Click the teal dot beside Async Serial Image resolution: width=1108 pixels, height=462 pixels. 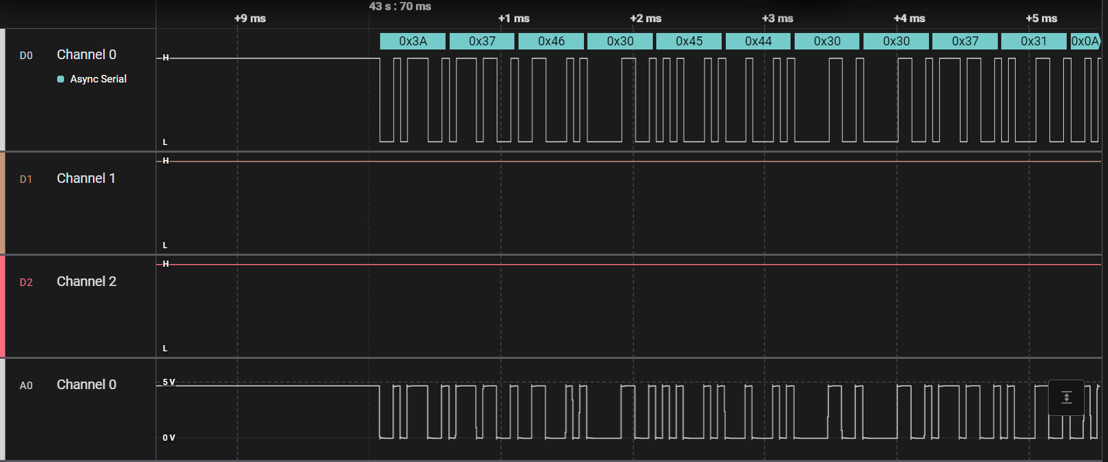click(61, 79)
